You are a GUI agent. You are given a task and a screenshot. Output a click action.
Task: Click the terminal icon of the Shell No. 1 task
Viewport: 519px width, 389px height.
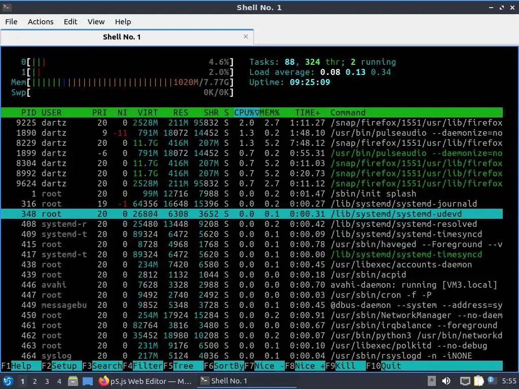point(205,381)
